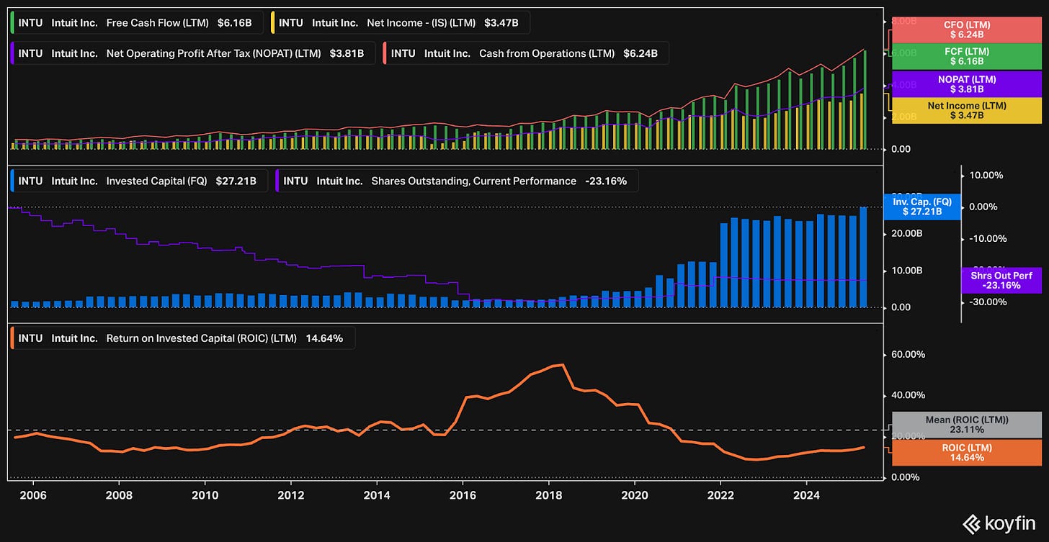Screen dimensions: 1049x542
Task: Click the 40.00% ROIC axis label
Action: tap(909, 395)
